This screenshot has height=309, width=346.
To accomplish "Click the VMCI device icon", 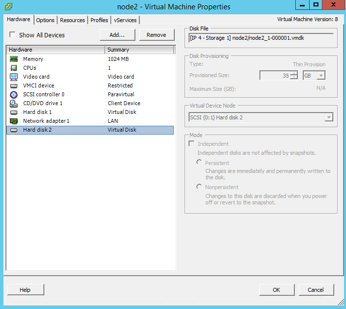I will 14,85.
